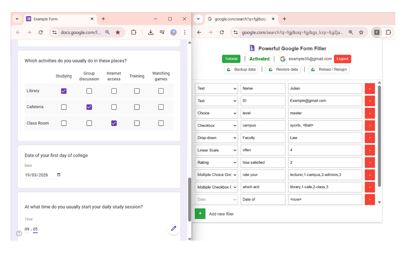Click the filler list scroll down arrow
406x253 pixels.
pyautogui.click(x=379, y=202)
